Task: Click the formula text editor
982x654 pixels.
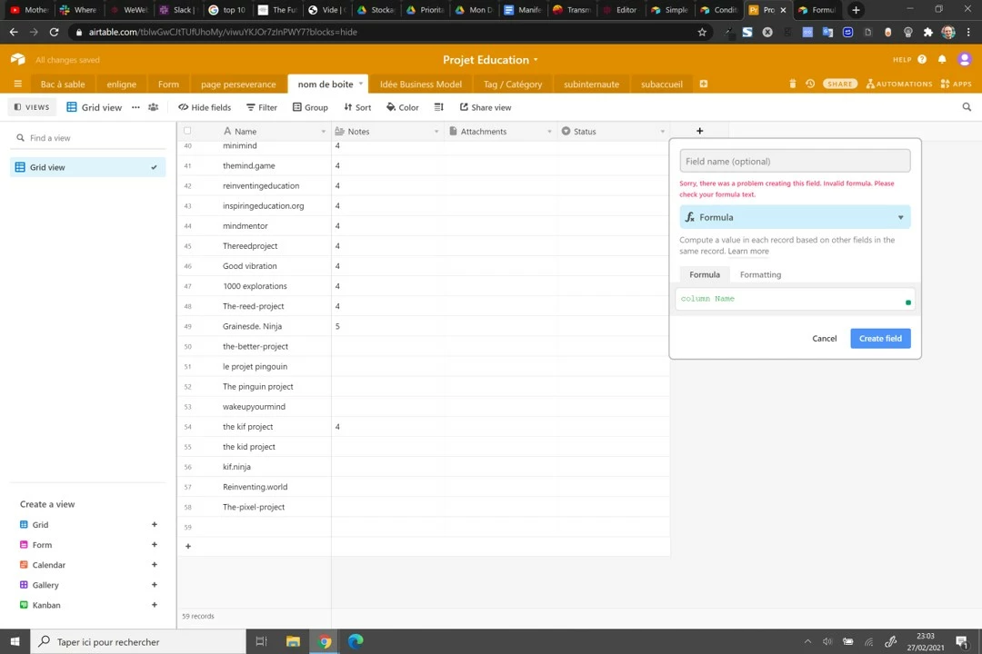Action: click(795, 299)
